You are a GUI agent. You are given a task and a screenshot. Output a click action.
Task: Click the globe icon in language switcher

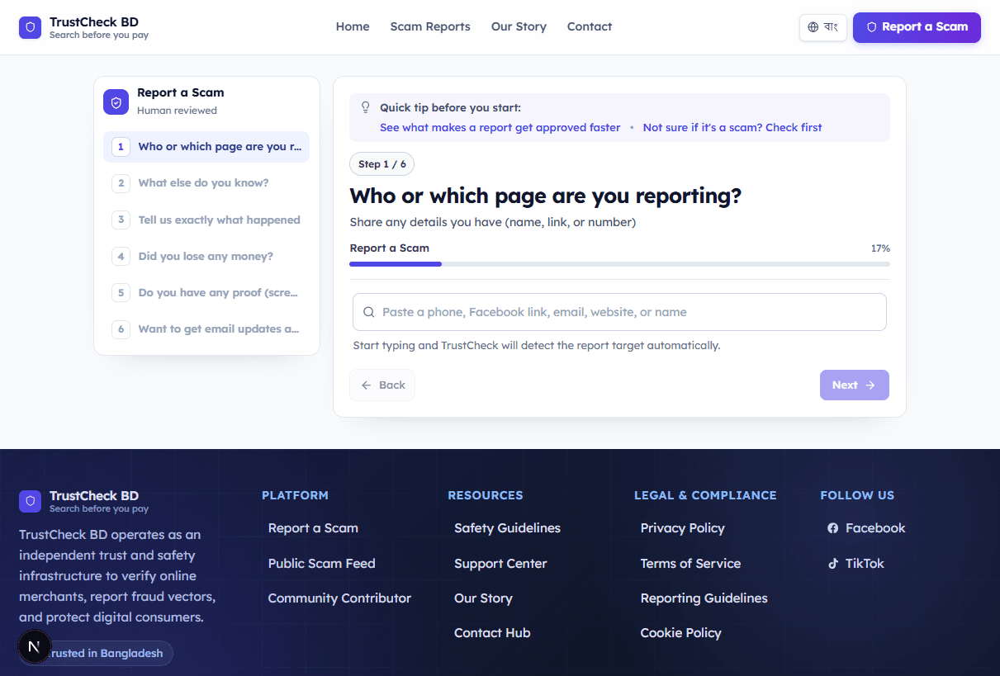pyautogui.click(x=813, y=27)
